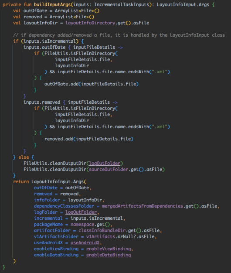This screenshot has height=273, width=231.
Task: Click the LayoutInfoInput.Args constructor call after return
Action: 59,181
